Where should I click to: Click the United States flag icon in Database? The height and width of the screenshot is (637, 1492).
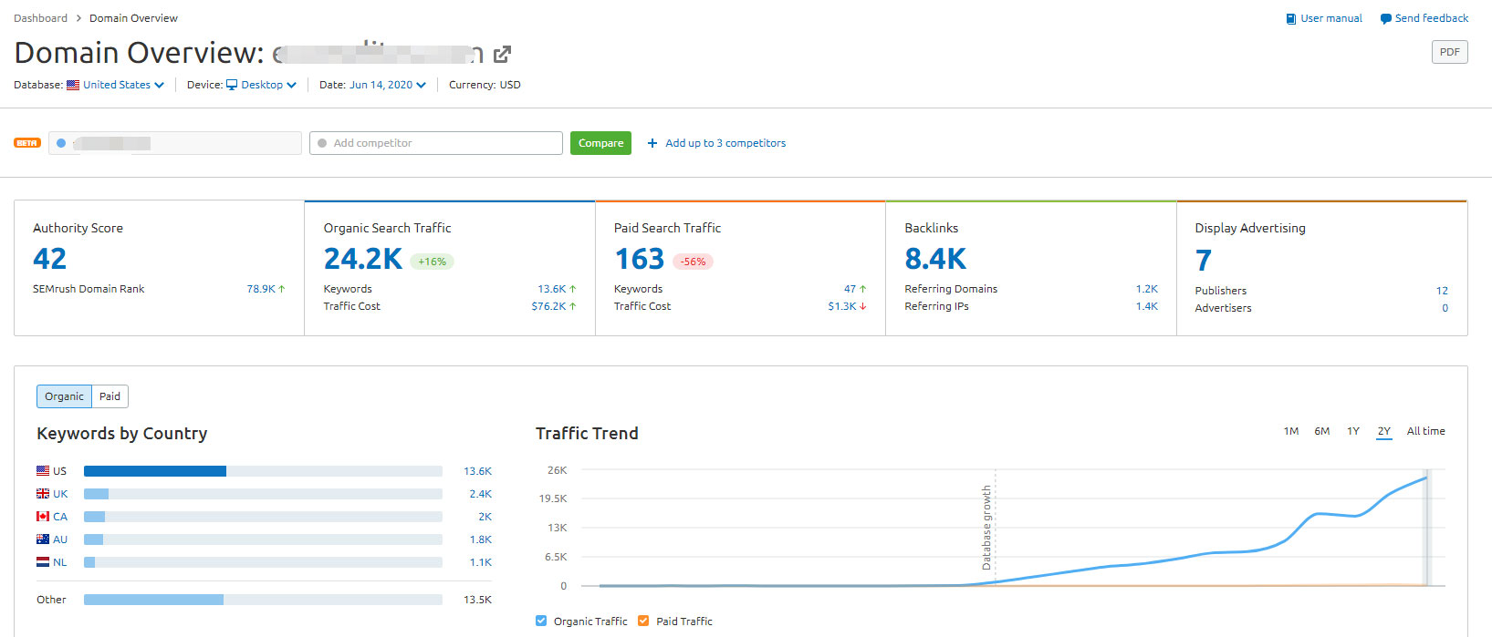[73, 85]
